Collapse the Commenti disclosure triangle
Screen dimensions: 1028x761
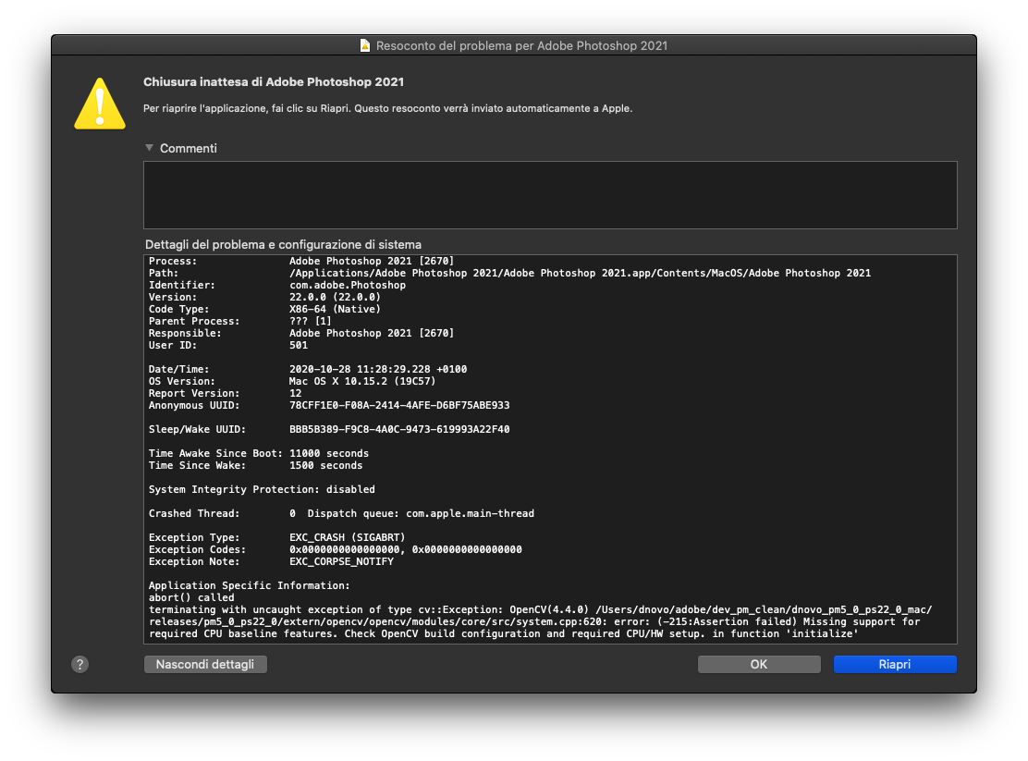point(150,148)
